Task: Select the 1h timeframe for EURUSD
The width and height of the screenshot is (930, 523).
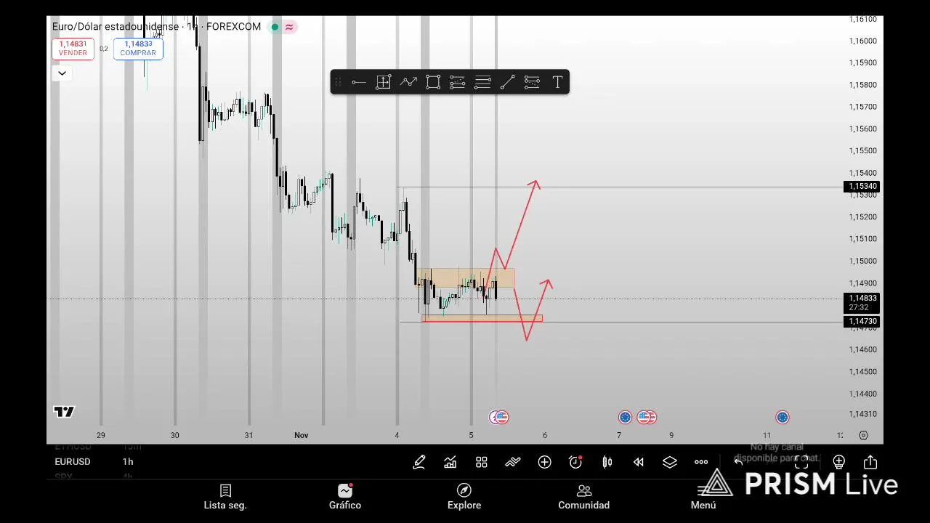Action: [x=128, y=462]
